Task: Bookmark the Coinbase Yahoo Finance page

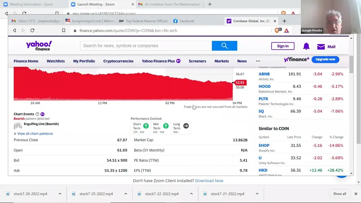Action: (63, 30)
